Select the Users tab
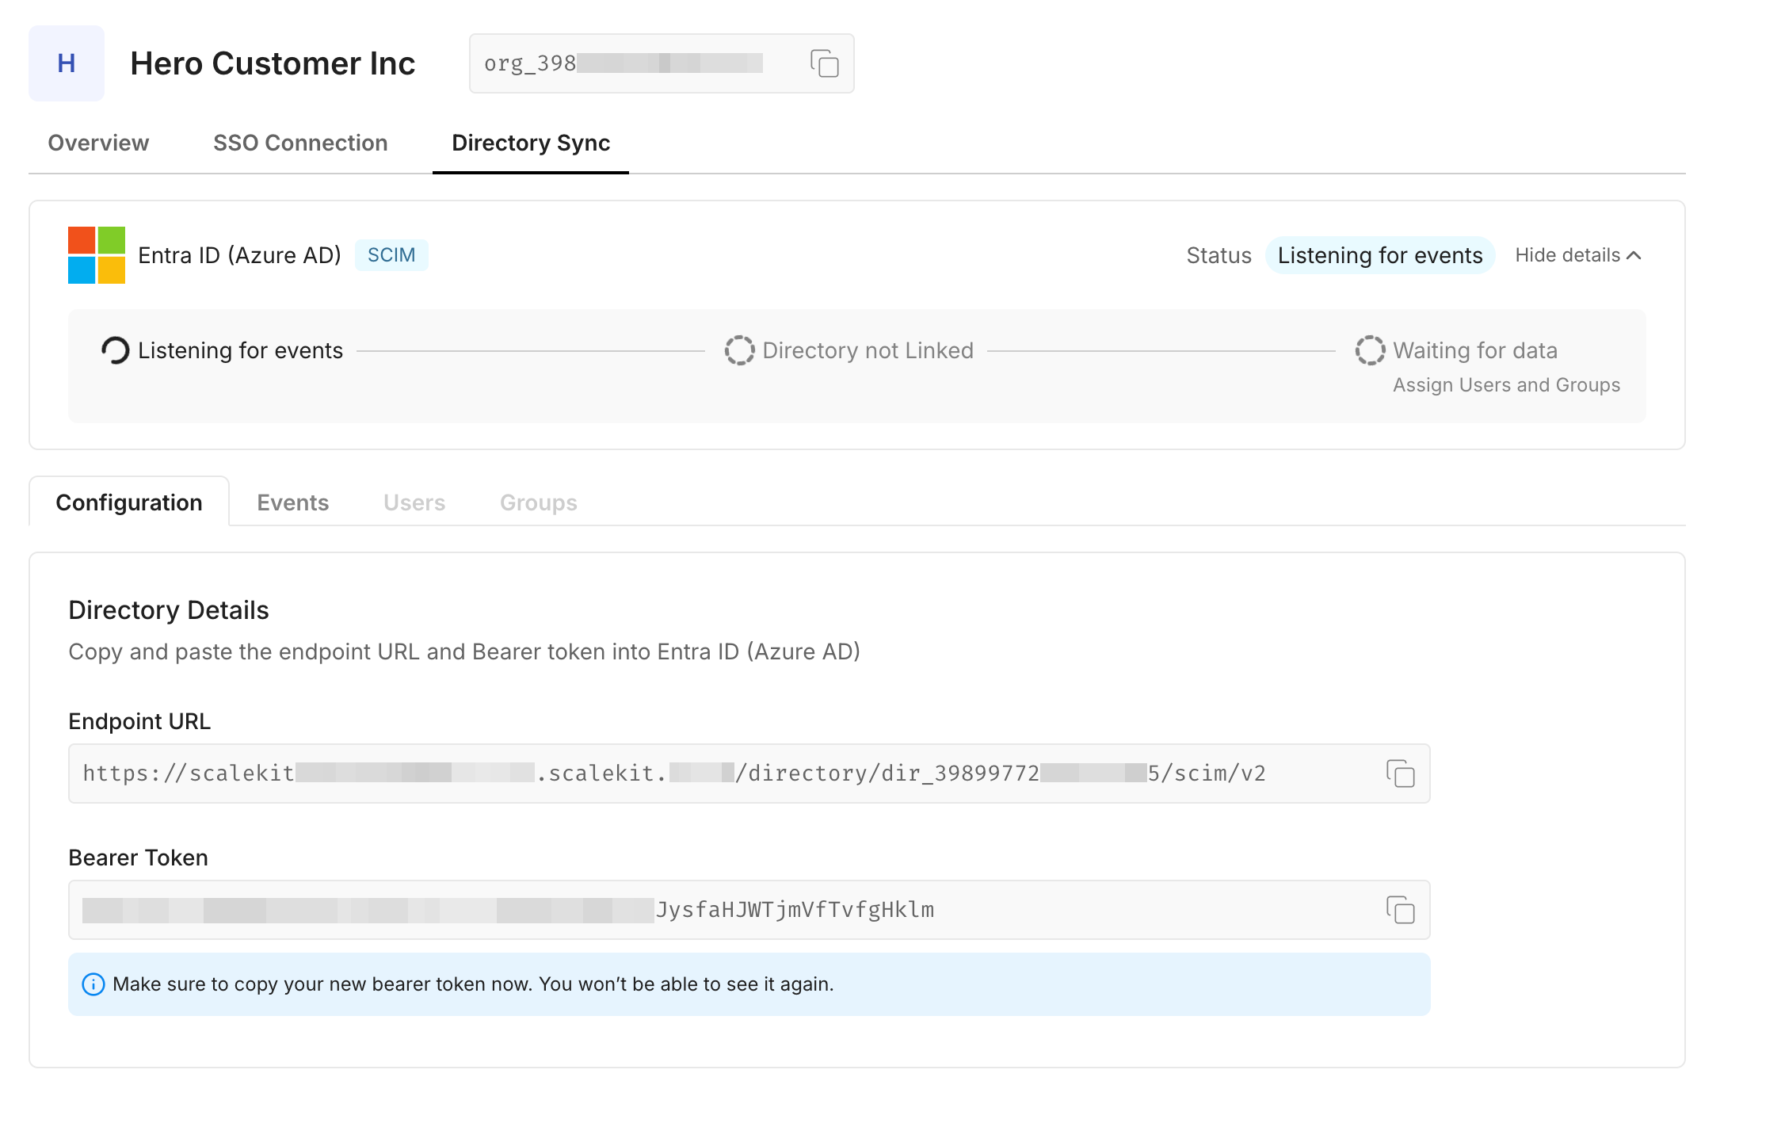Image resolution: width=1781 pixels, height=1146 pixels. pyautogui.click(x=414, y=502)
